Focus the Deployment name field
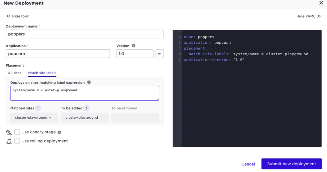The height and width of the screenshot is (172, 327). 85,34
